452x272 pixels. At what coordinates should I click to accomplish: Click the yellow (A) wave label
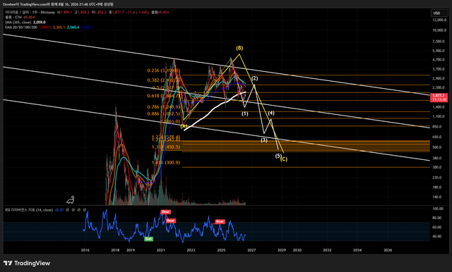[x=184, y=126]
